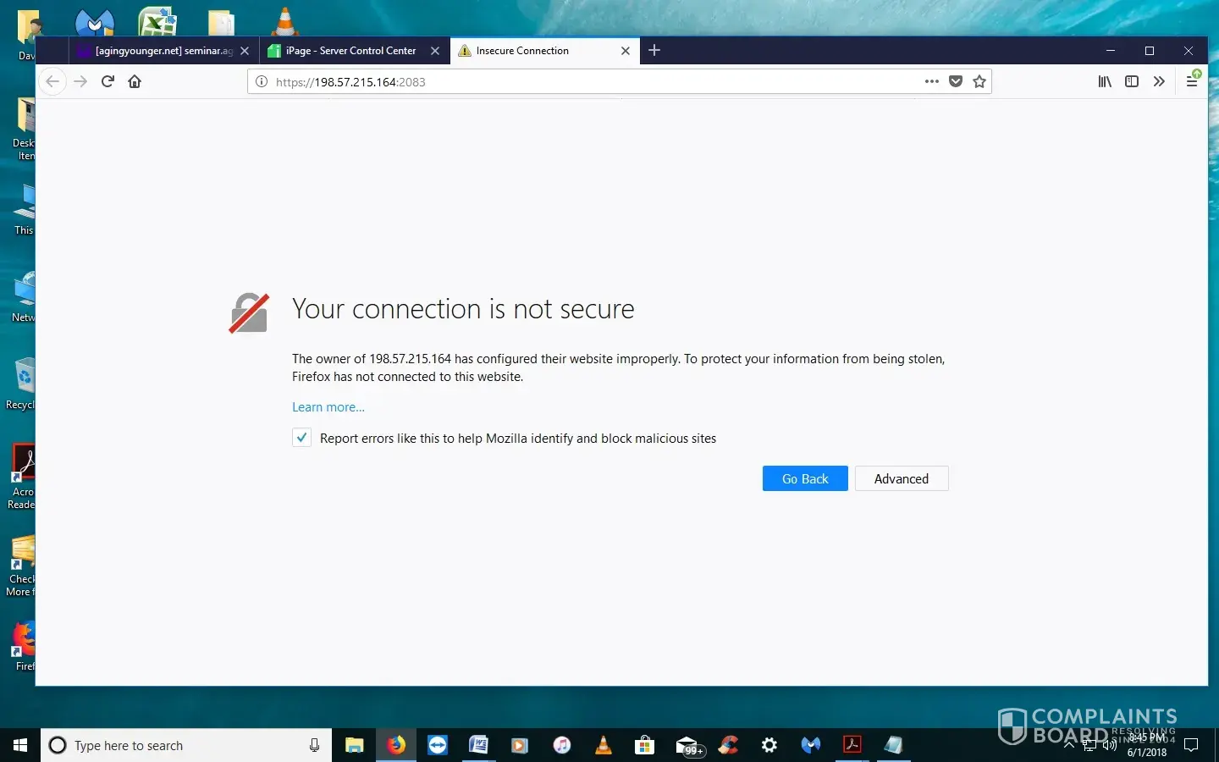Screen dimensions: 1219x762
Task: Click the Forward navigation arrow
Action: pos(80,82)
